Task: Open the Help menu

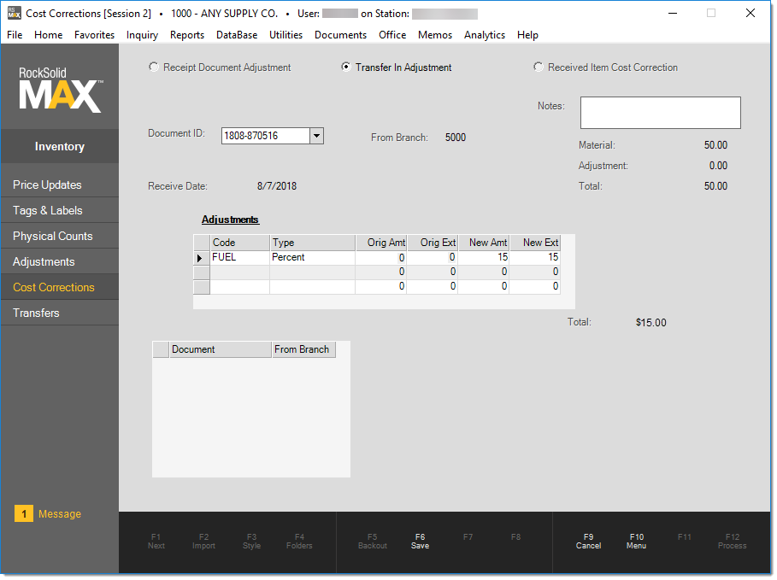Action: 527,35
